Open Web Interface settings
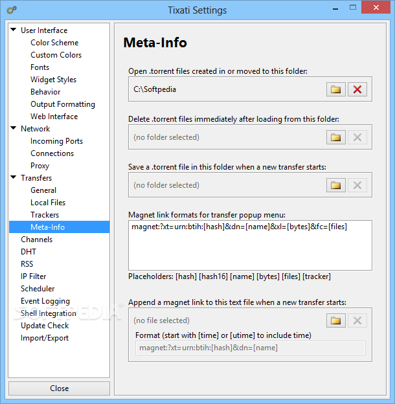This screenshot has width=395, height=404. 54,117
